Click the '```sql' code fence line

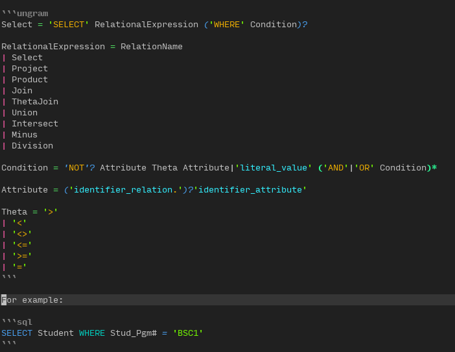click(17, 322)
